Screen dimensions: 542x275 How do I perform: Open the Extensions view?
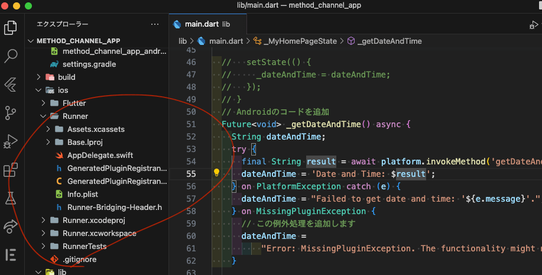11,170
